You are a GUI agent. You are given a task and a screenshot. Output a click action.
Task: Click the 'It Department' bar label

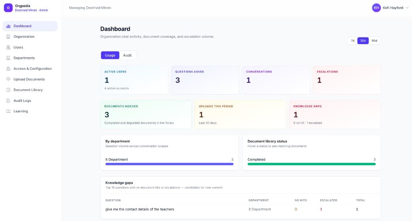pyautogui.click(x=116, y=160)
